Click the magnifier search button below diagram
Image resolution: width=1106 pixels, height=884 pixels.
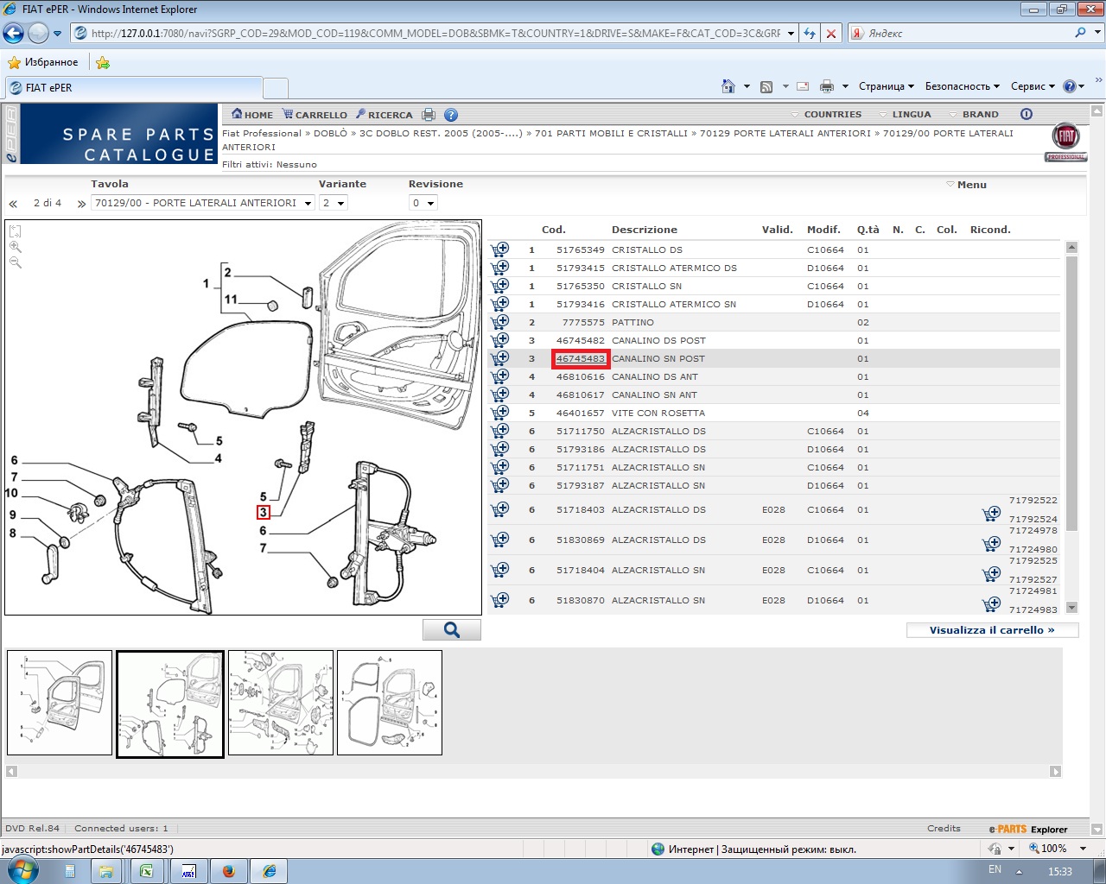click(x=451, y=630)
